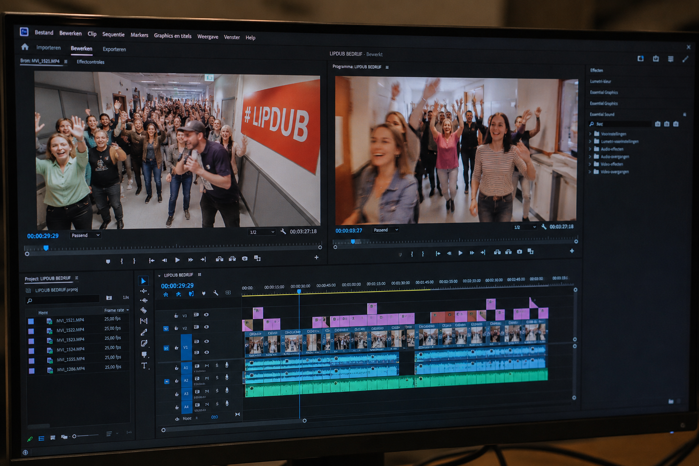
Task: Open timeline display settings wrench
Action: (216, 293)
